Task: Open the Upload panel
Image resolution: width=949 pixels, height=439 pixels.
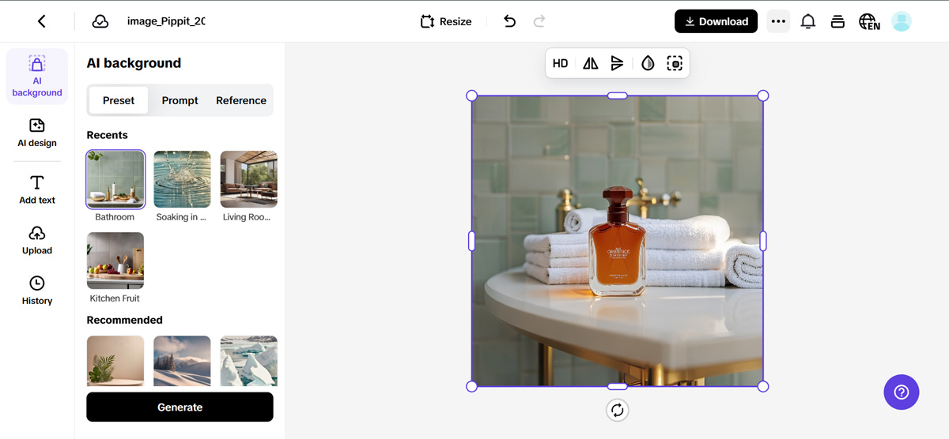Action: [x=37, y=240]
